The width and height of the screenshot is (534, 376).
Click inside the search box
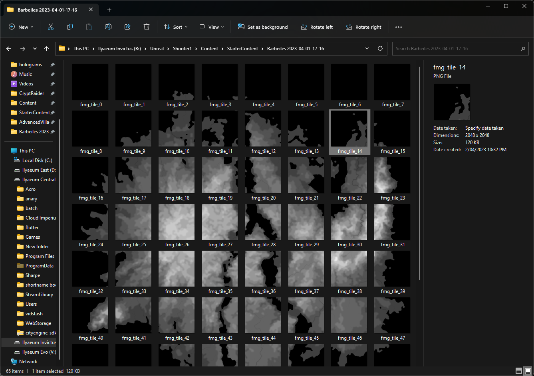[x=459, y=48]
